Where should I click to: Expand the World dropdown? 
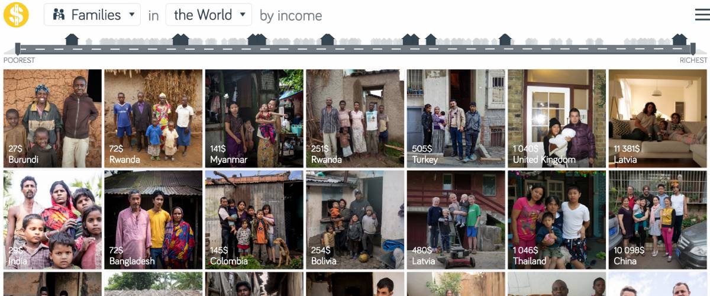[x=209, y=15]
